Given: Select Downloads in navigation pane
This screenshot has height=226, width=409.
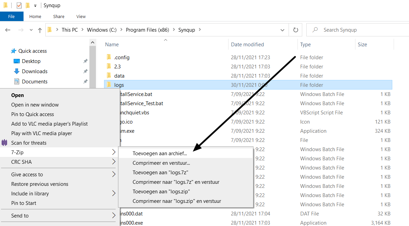Looking at the screenshot, I should click(34, 71).
